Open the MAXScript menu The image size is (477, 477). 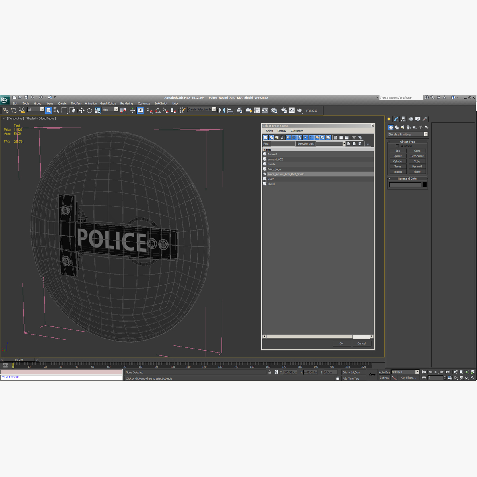coord(161,103)
